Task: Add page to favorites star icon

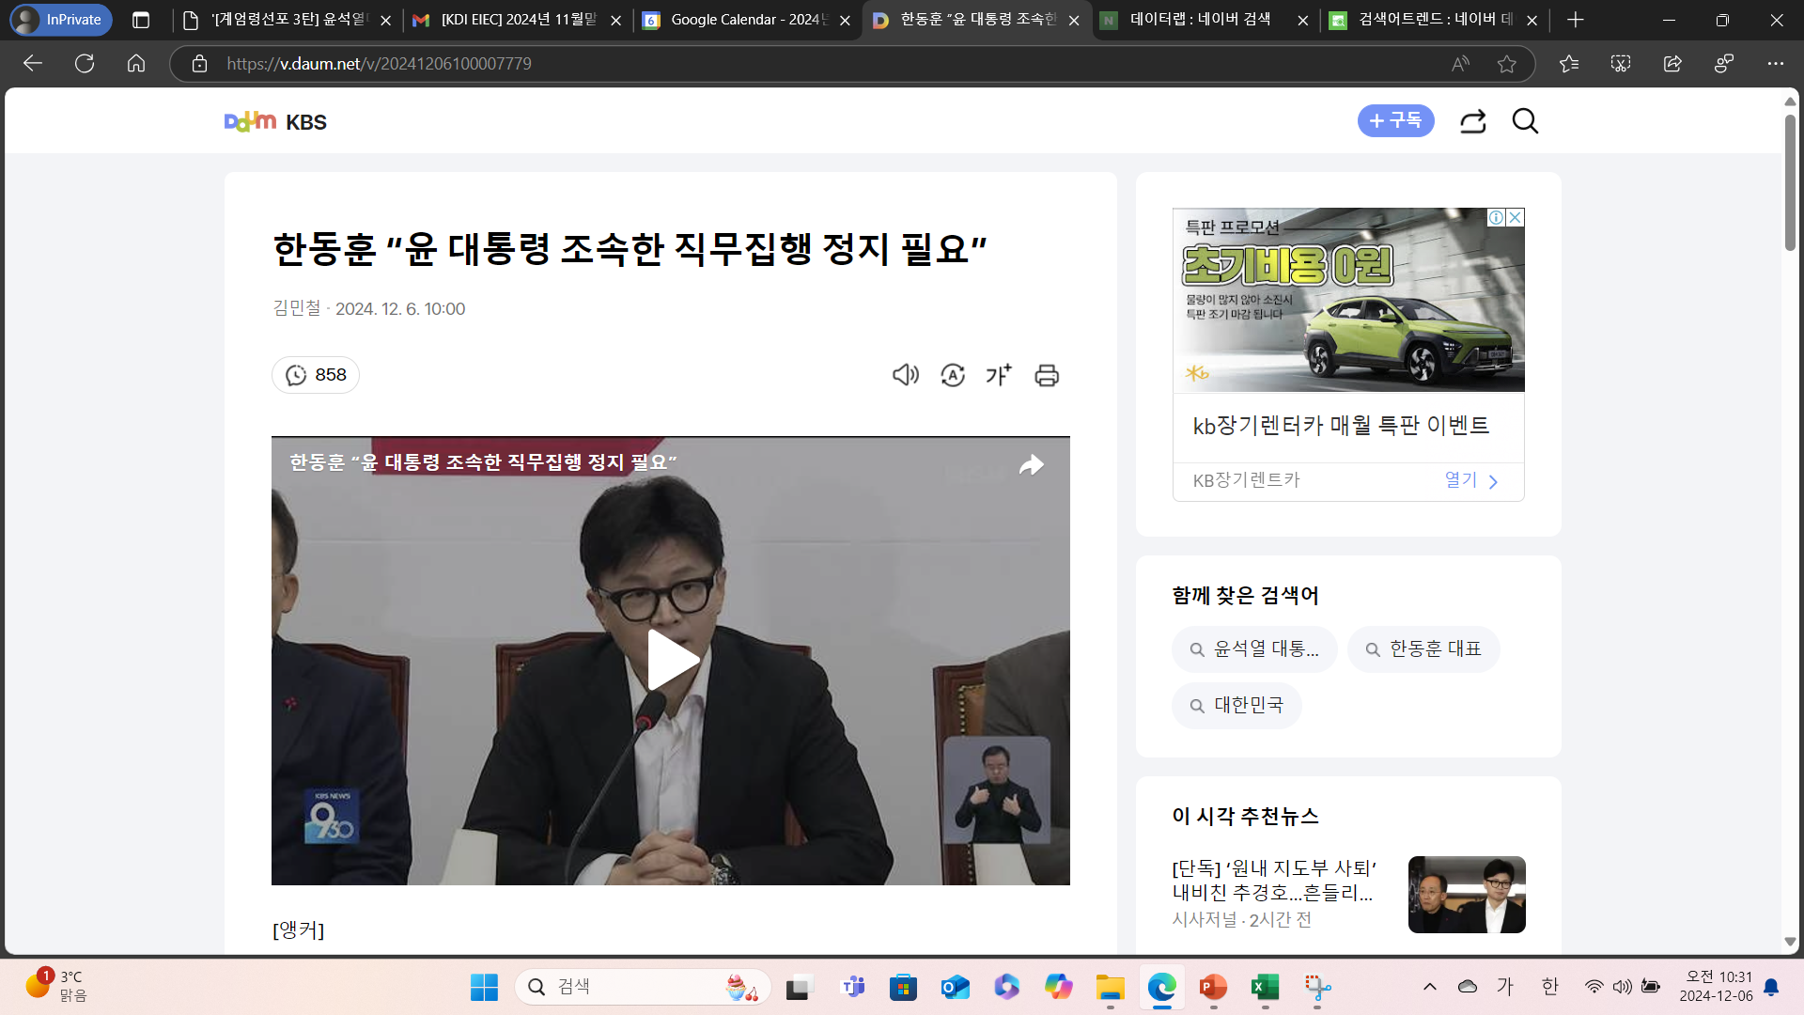Action: tap(1507, 64)
